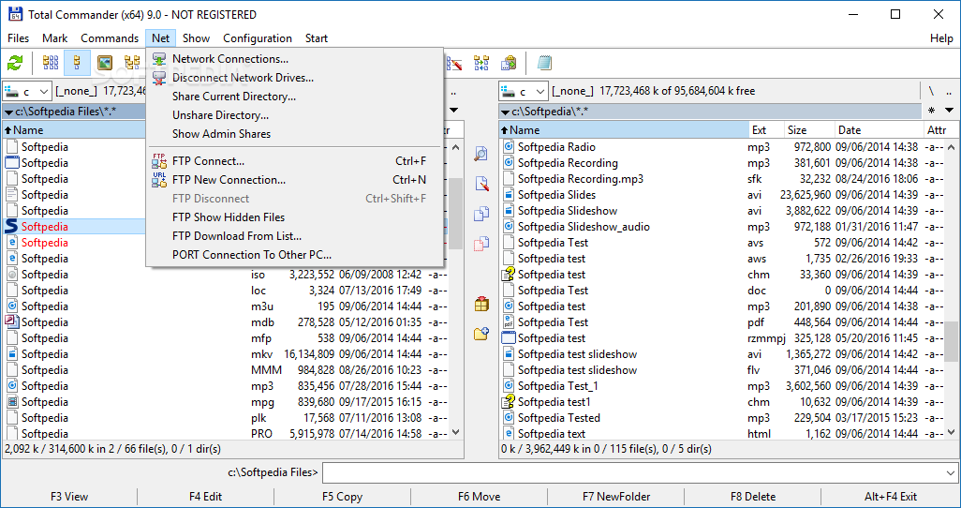Image resolution: width=961 pixels, height=508 pixels.
Task: Click the clipboard copy names toolbar icon
Action: click(x=509, y=63)
